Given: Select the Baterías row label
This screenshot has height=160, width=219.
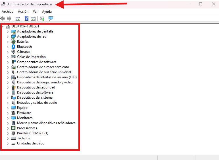Looking at the screenshot, I should pos(23,42).
